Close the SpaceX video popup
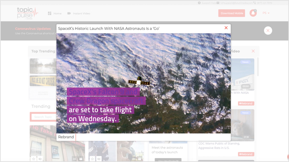Image resolution: width=289 pixels, height=162 pixels. pos(226,28)
